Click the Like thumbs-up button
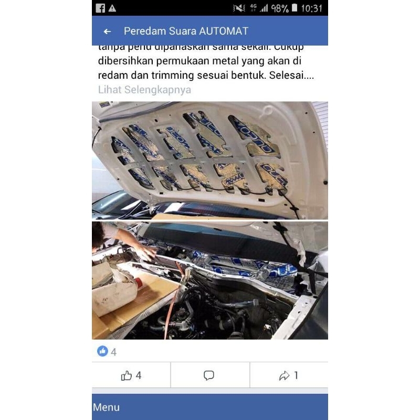The height and width of the screenshot is (420, 420). [126, 375]
